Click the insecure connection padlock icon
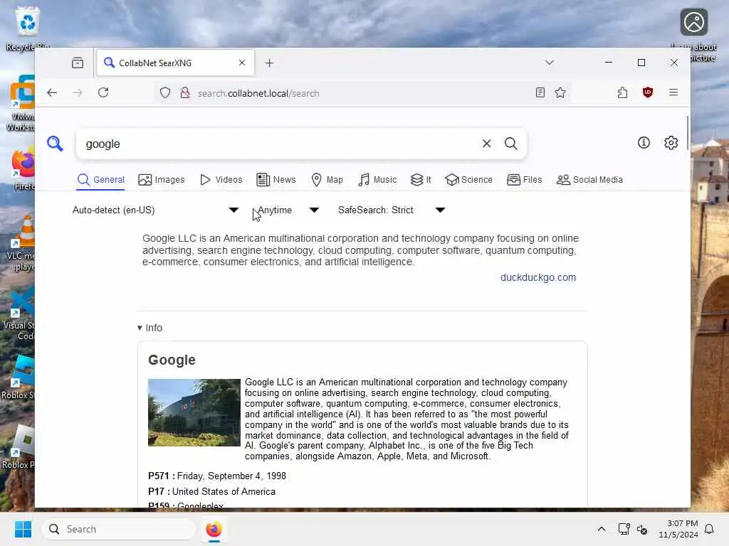This screenshot has width=729, height=546. (x=185, y=93)
